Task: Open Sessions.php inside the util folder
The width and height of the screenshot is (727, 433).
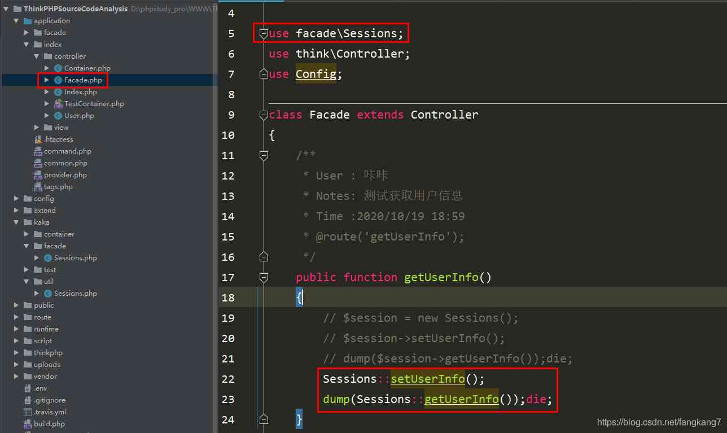Action: click(x=76, y=294)
